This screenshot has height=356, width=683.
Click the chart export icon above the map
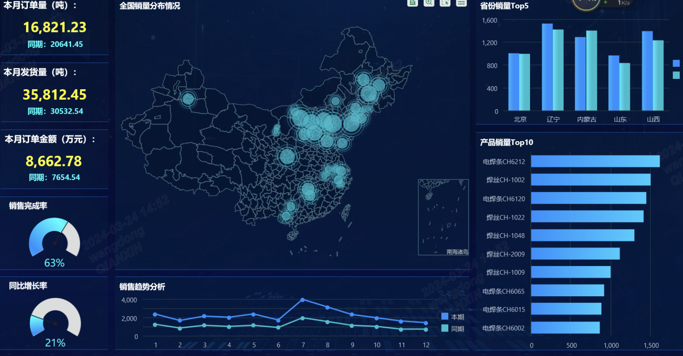[x=412, y=2]
